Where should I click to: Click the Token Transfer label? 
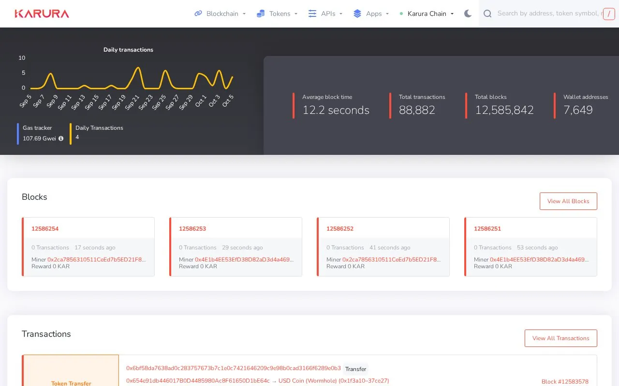click(x=71, y=383)
